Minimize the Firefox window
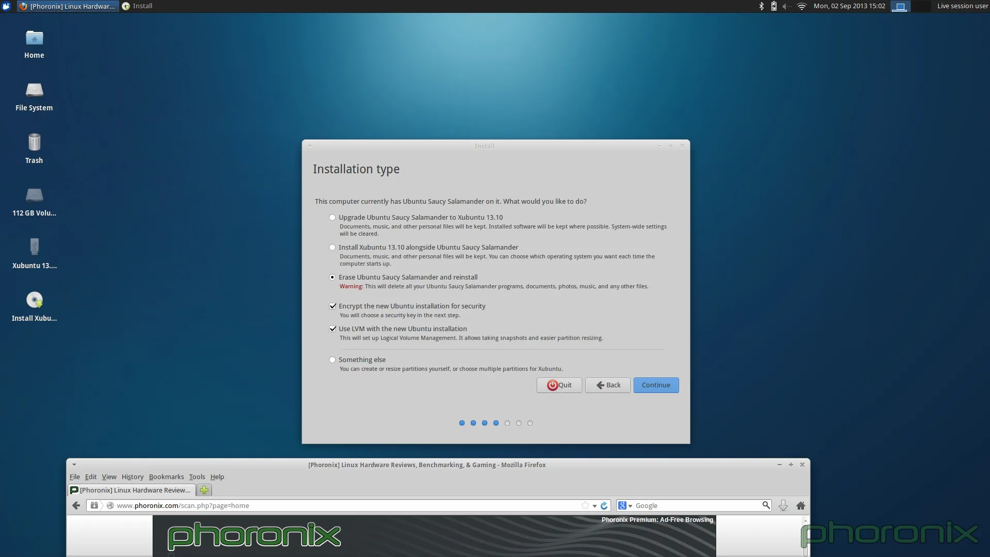The width and height of the screenshot is (990, 557). 779,465
